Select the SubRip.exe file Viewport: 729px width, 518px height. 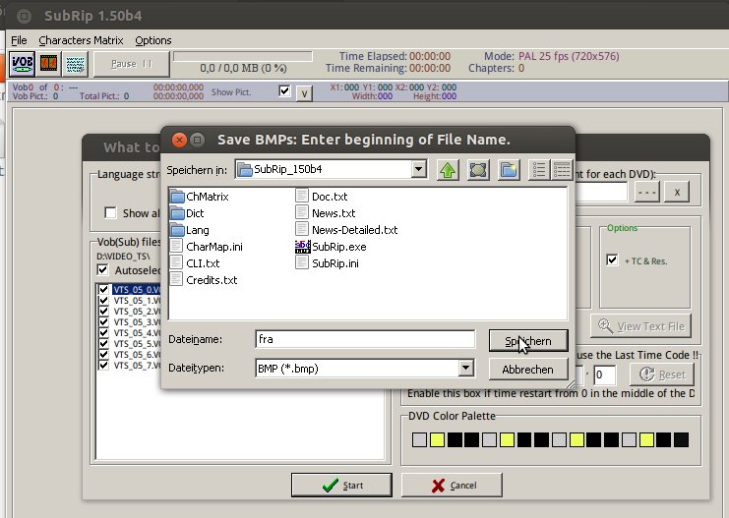(331, 247)
